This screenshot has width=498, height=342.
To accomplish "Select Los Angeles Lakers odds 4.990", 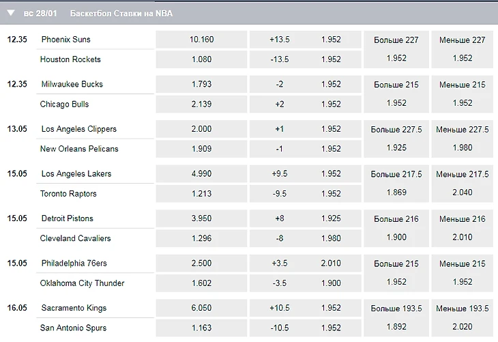I will (201, 174).
